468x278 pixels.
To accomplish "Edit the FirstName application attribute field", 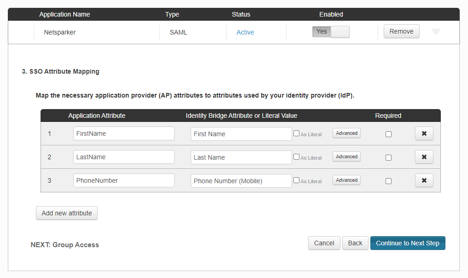I will click(x=123, y=133).
